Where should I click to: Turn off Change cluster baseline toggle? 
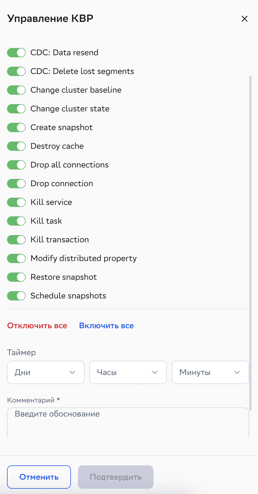point(16,90)
